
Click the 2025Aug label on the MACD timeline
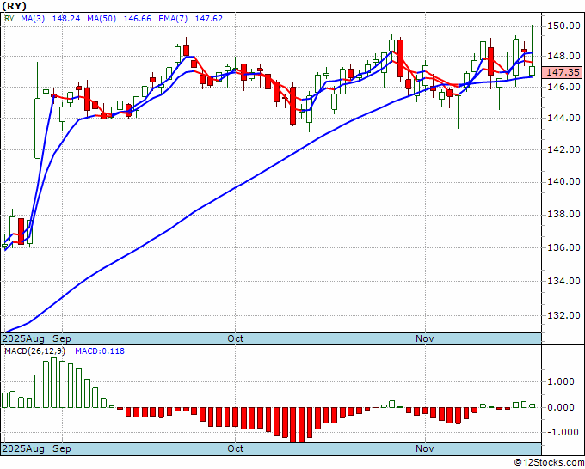[x=23, y=448]
